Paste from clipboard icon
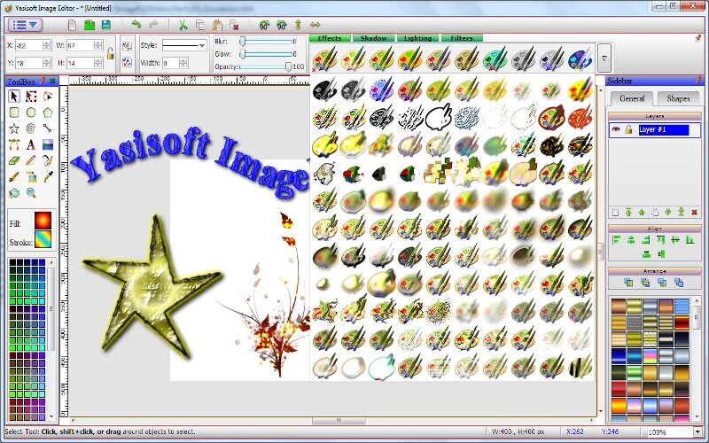Screen dimensions: 709x443 pyautogui.click(x=217, y=26)
